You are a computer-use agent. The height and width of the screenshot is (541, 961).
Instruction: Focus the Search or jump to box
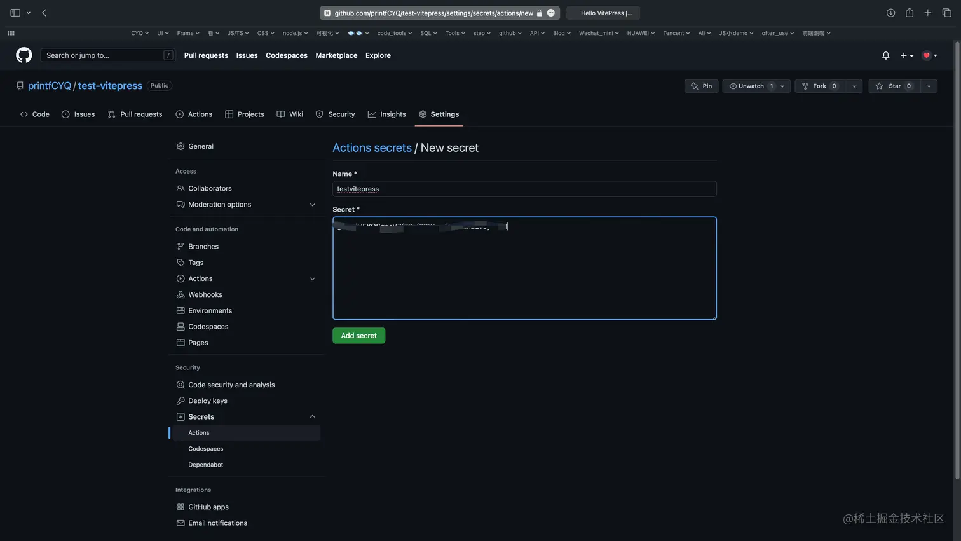(107, 55)
